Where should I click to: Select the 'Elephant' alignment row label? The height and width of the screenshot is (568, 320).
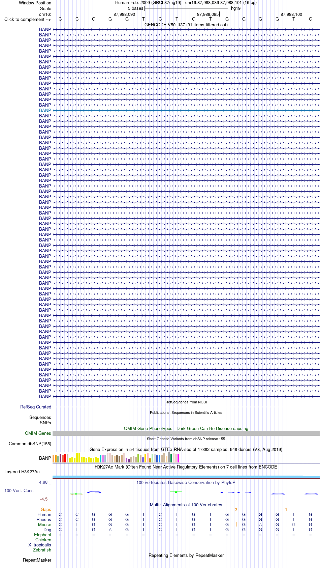[x=42, y=535]
